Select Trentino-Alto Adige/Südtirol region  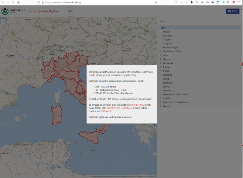[x=176, y=94]
